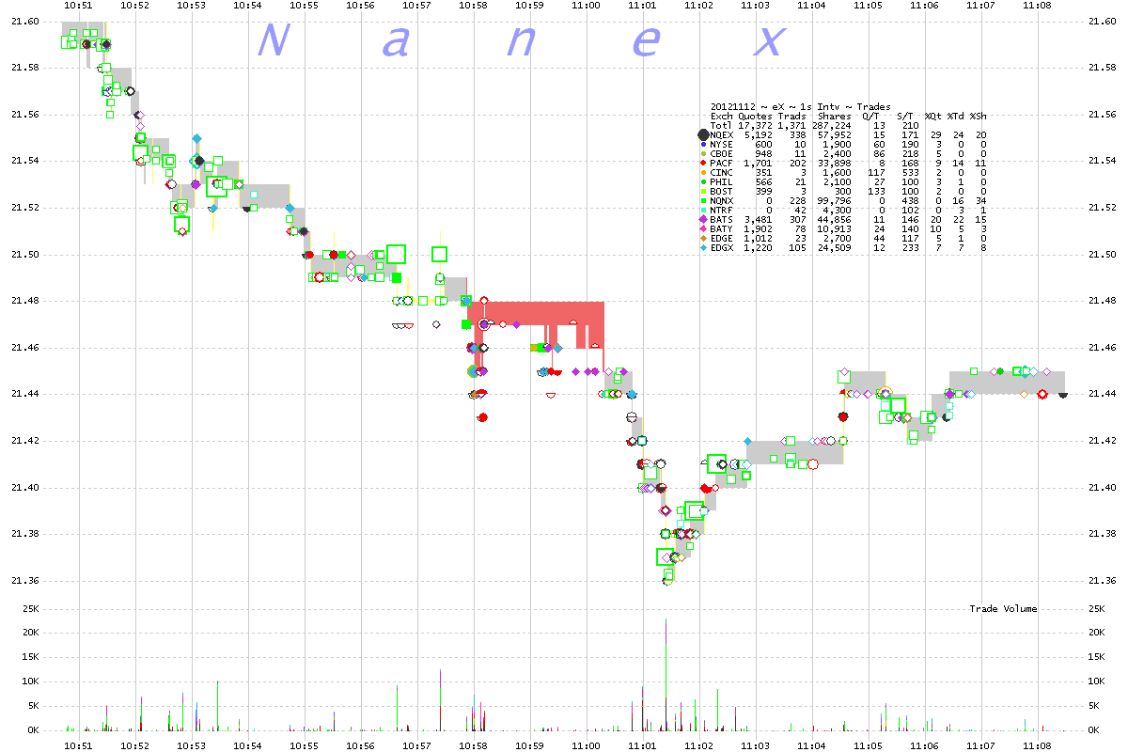Image resolution: width=1128 pixels, height=752 pixels.
Task: Click the 'EDGE' exchange name in legend
Action: pyautogui.click(x=721, y=239)
